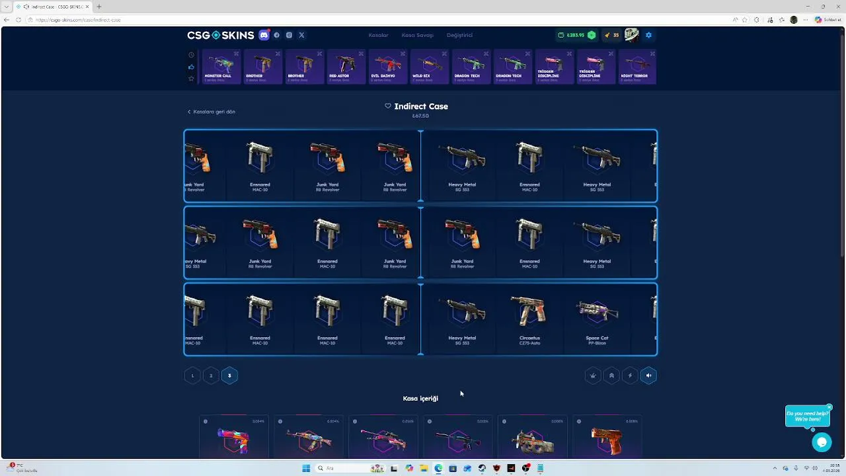Click Kasalara geri dön back link
The image size is (846, 476).
coord(211,112)
